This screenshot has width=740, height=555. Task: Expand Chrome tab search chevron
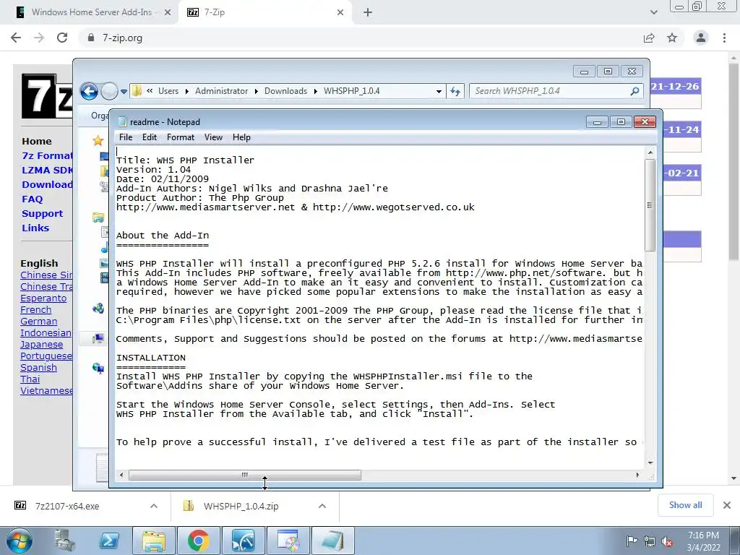[653, 12]
